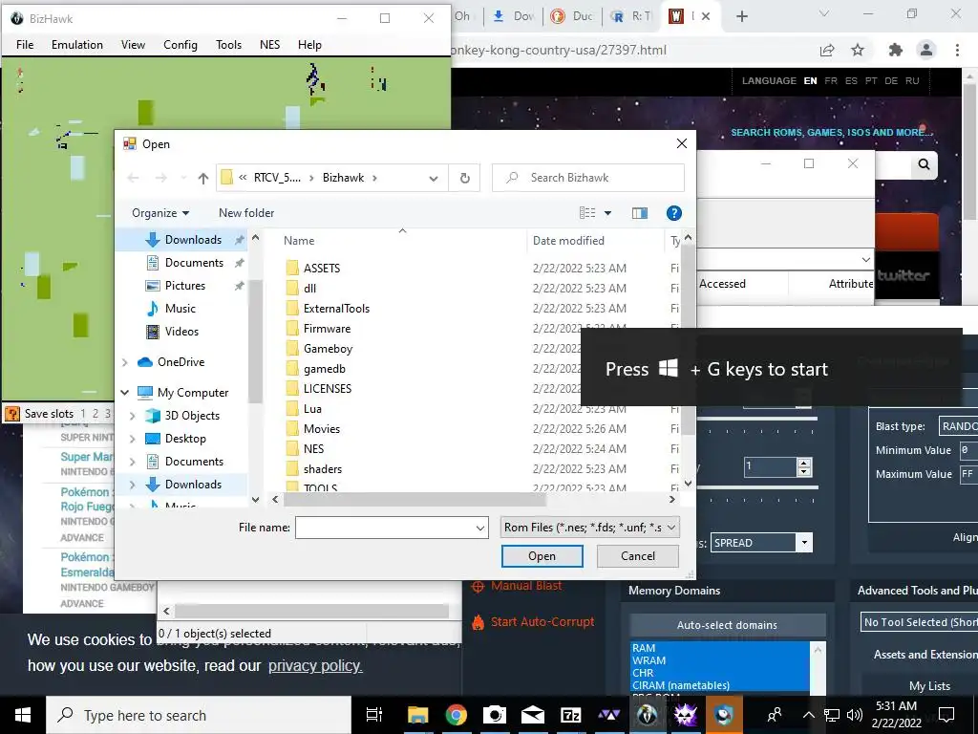Select the Movies folder
Screen dimensions: 978x734
click(322, 429)
